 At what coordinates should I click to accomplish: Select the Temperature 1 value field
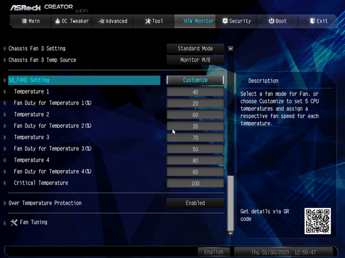pyautogui.click(x=195, y=92)
